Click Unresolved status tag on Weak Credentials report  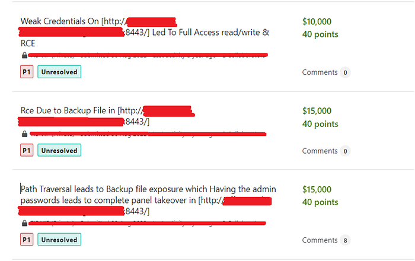[59, 72]
